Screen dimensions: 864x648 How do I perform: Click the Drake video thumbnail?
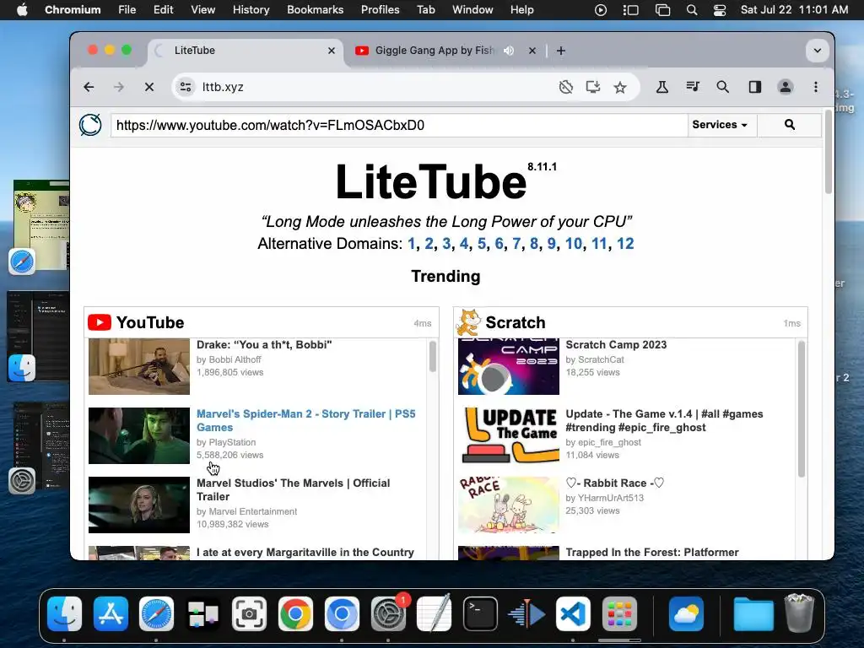tap(139, 366)
